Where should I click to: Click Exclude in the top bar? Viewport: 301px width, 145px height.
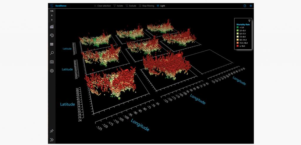click(131, 6)
